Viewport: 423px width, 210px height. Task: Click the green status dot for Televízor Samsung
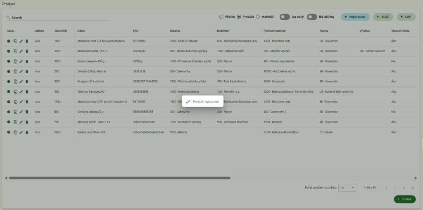[x=9, y=91]
